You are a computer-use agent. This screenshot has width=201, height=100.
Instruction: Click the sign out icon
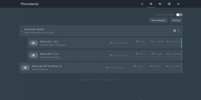(178, 4)
